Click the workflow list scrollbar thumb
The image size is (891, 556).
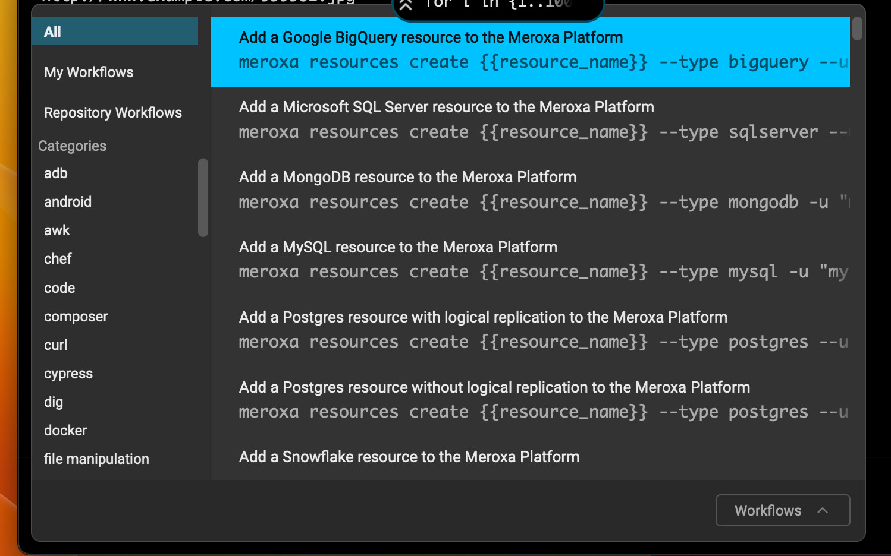(857, 29)
